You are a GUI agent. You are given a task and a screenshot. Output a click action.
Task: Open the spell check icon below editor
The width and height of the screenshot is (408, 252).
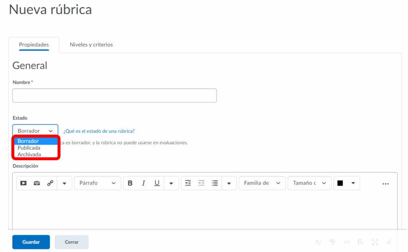click(318, 242)
